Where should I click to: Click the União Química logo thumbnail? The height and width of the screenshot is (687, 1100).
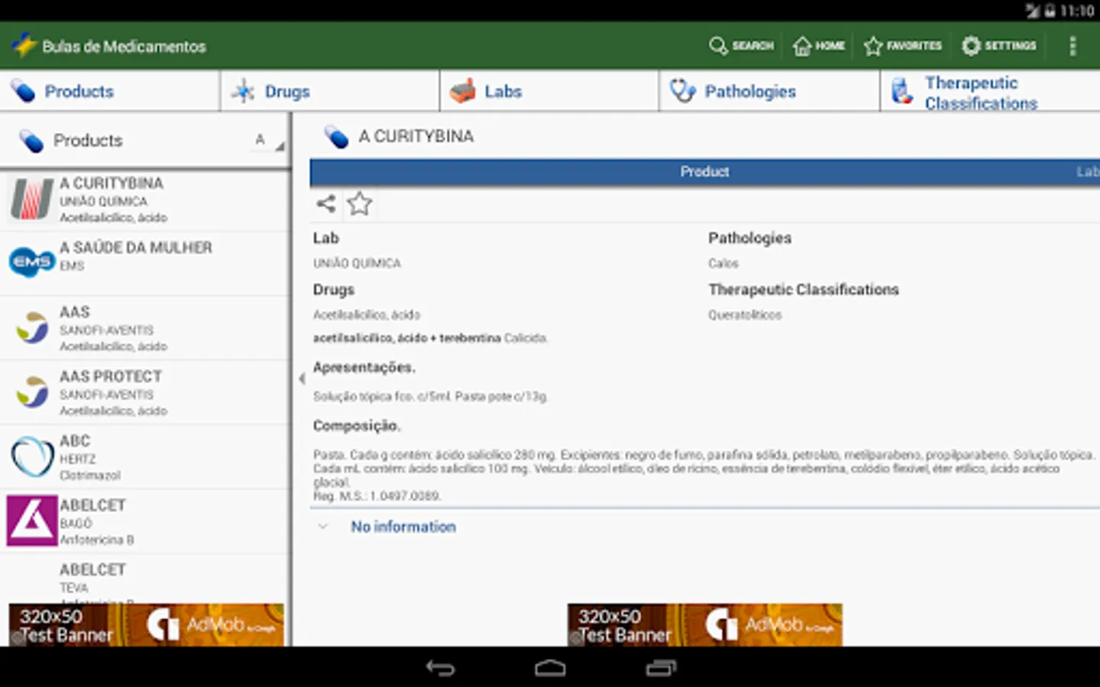click(31, 199)
